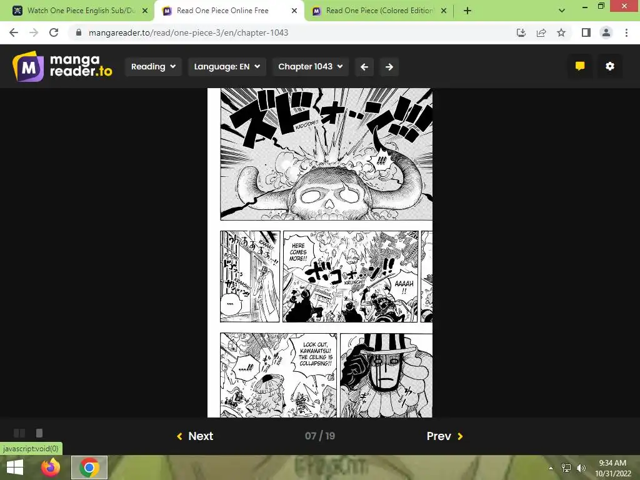Image resolution: width=640 pixels, height=480 pixels.
Task: Launch Firefox from the taskbar
Action: (51, 467)
